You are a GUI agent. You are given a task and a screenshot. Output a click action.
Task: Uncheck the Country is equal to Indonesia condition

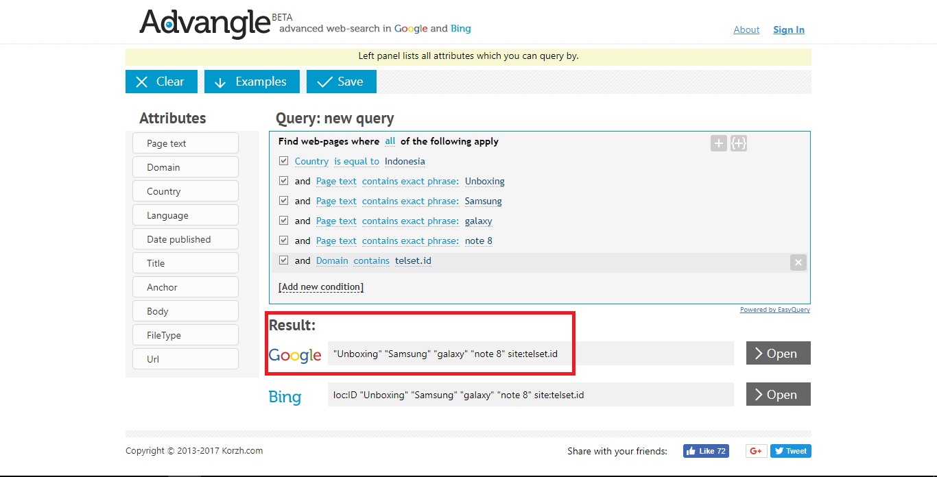point(284,161)
